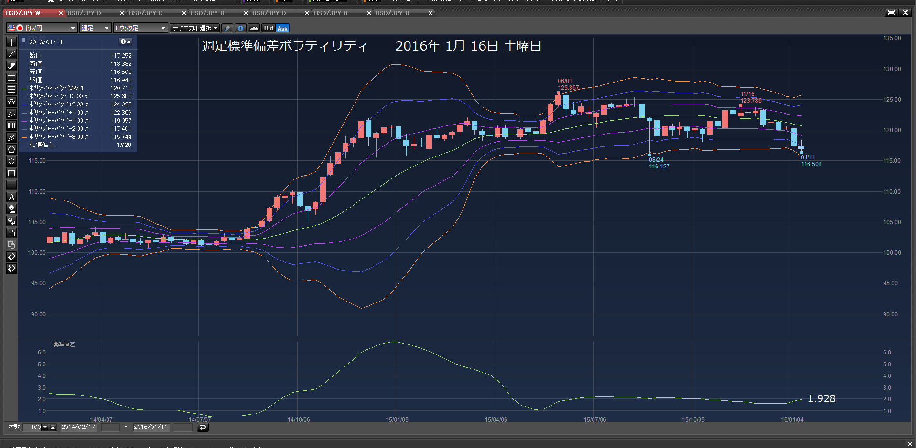Select the multi-line retracement tool
Viewport: 916px width, 448px height.
tap(11, 90)
